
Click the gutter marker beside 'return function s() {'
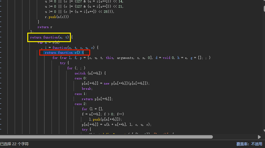click(1, 52)
